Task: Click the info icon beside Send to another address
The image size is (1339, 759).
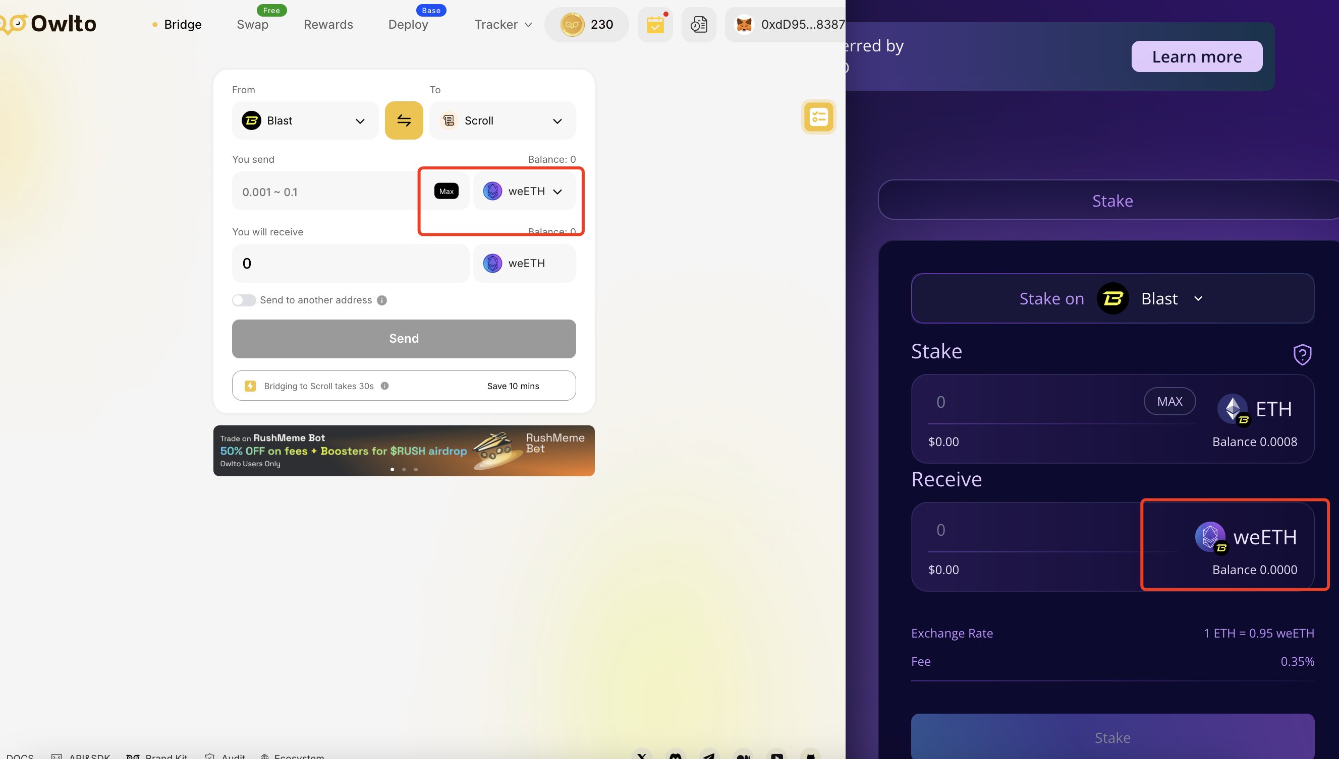Action: pos(382,300)
